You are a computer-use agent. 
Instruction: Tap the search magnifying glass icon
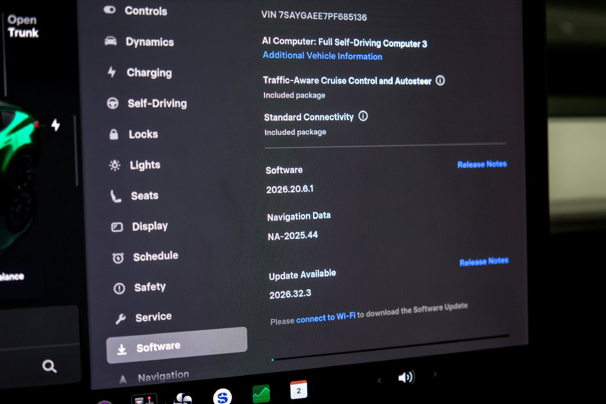click(50, 366)
